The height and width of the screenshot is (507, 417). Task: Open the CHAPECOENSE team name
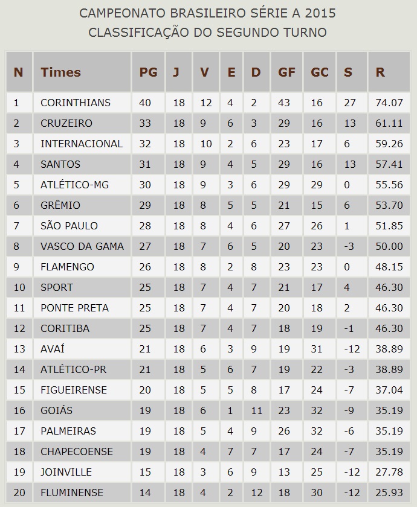click(77, 451)
